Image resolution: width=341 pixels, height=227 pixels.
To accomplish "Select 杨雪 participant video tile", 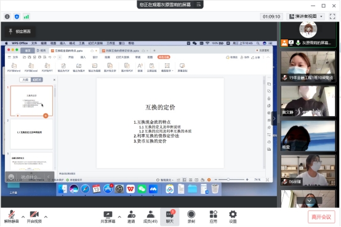I will [x=308, y=136].
